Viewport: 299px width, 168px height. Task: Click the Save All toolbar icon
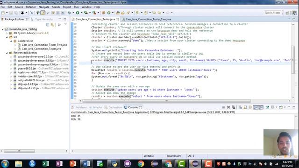[x=16, y=13]
